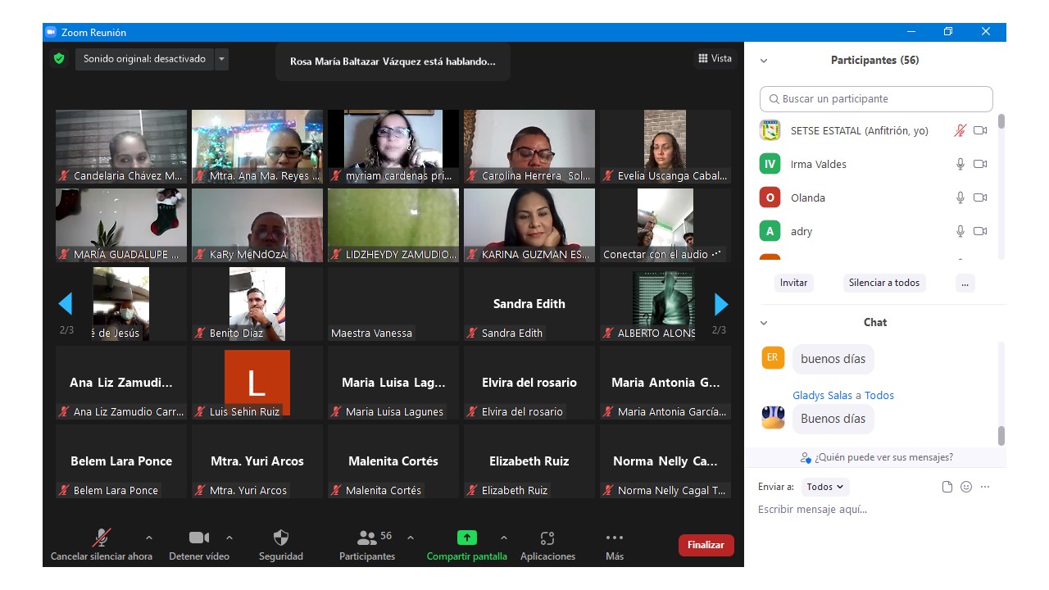The image size is (1049, 590).
Task: Click the Buscar un participante search field
Action: pyautogui.click(x=876, y=99)
